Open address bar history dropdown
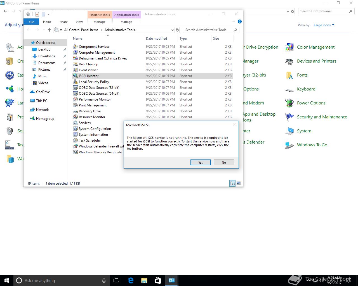This screenshot has height=286, width=358. [172, 30]
